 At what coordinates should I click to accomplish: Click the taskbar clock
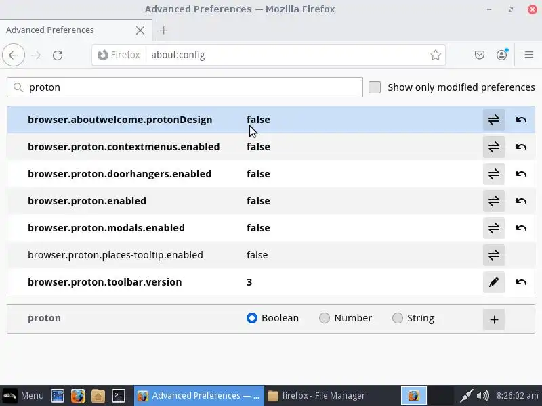coord(517,396)
